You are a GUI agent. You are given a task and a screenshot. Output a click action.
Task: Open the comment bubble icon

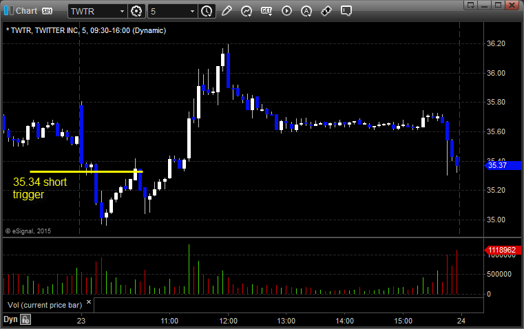[346, 11]
